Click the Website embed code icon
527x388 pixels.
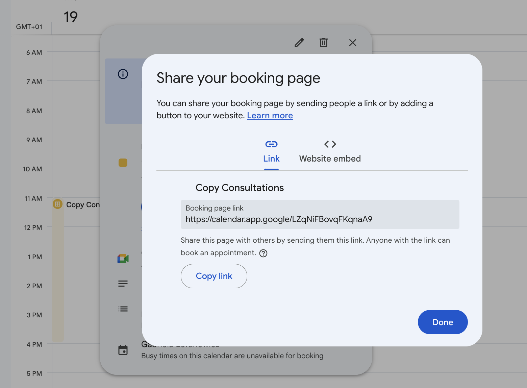(330, 144)
